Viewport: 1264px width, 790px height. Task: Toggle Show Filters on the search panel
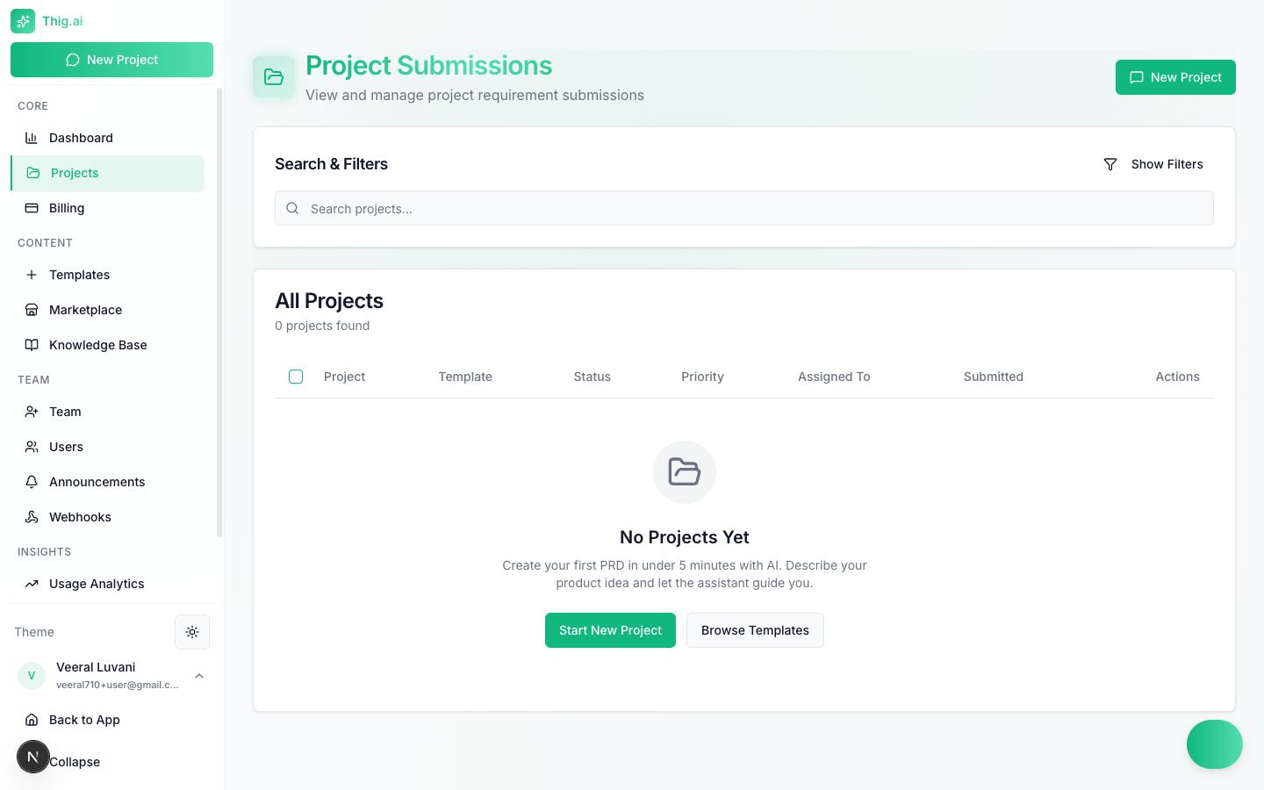[1153, 164]
